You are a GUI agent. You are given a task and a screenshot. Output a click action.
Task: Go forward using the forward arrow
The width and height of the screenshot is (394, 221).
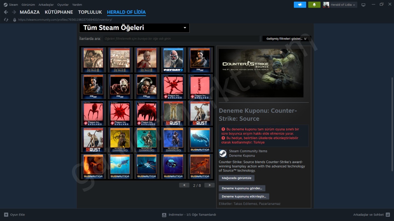[14, 12]
